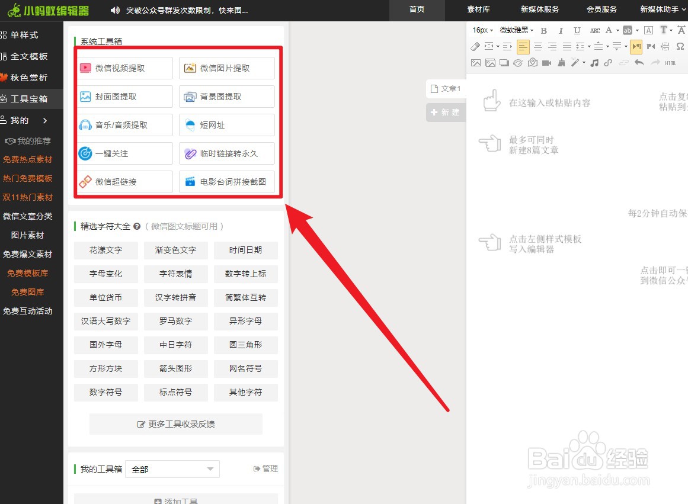
Task: Open 免费热点素材 in the sidebar
Action: [28, 159]
